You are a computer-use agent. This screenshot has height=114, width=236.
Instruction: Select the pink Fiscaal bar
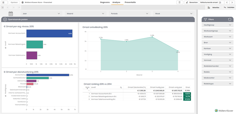pos(30,84)
